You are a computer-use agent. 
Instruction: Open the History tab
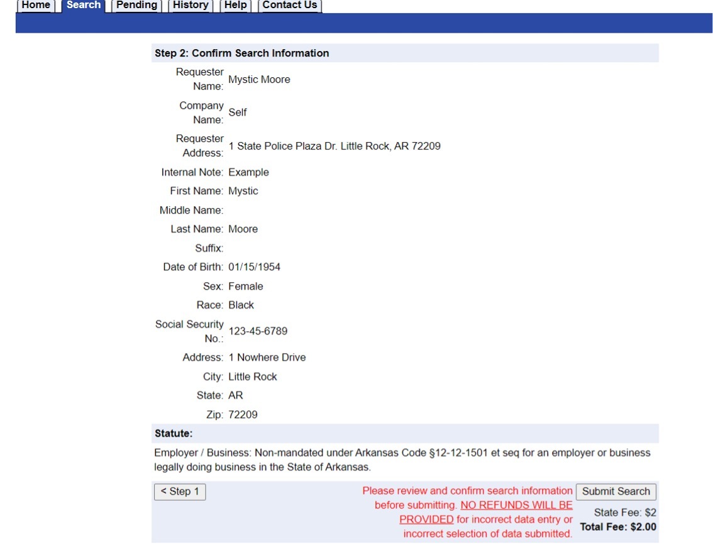(x=190, y=5)
